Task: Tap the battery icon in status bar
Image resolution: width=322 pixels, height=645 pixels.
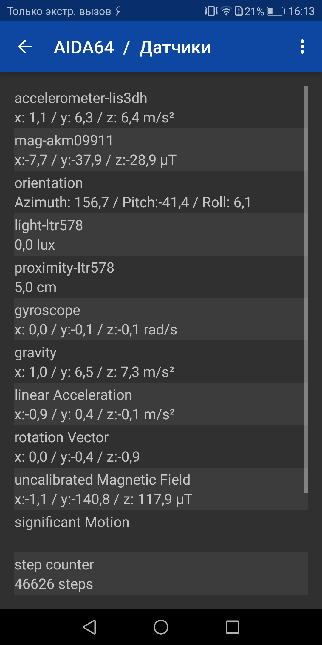Action: point(276,11)
